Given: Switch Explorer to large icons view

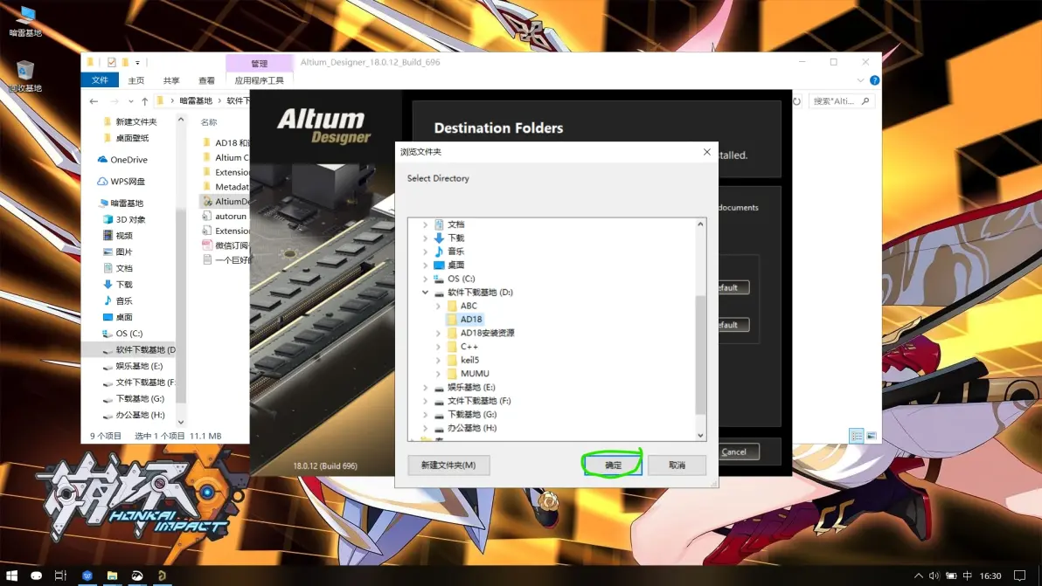Looking at the screenshot, I should coord(872,436).
